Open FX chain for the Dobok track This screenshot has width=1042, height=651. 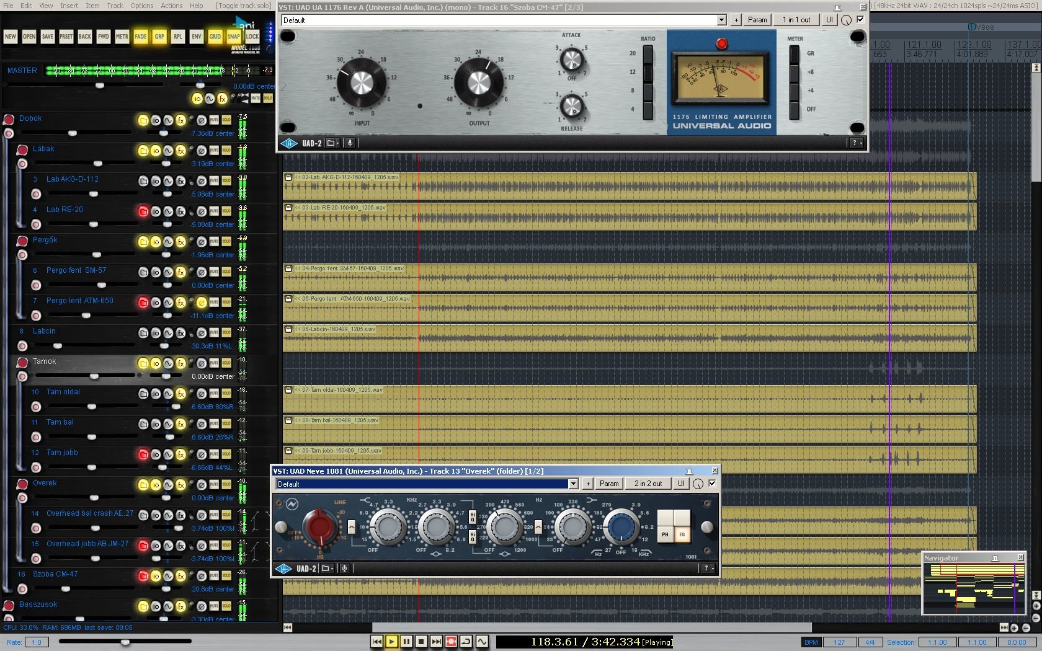coord(180,120)
